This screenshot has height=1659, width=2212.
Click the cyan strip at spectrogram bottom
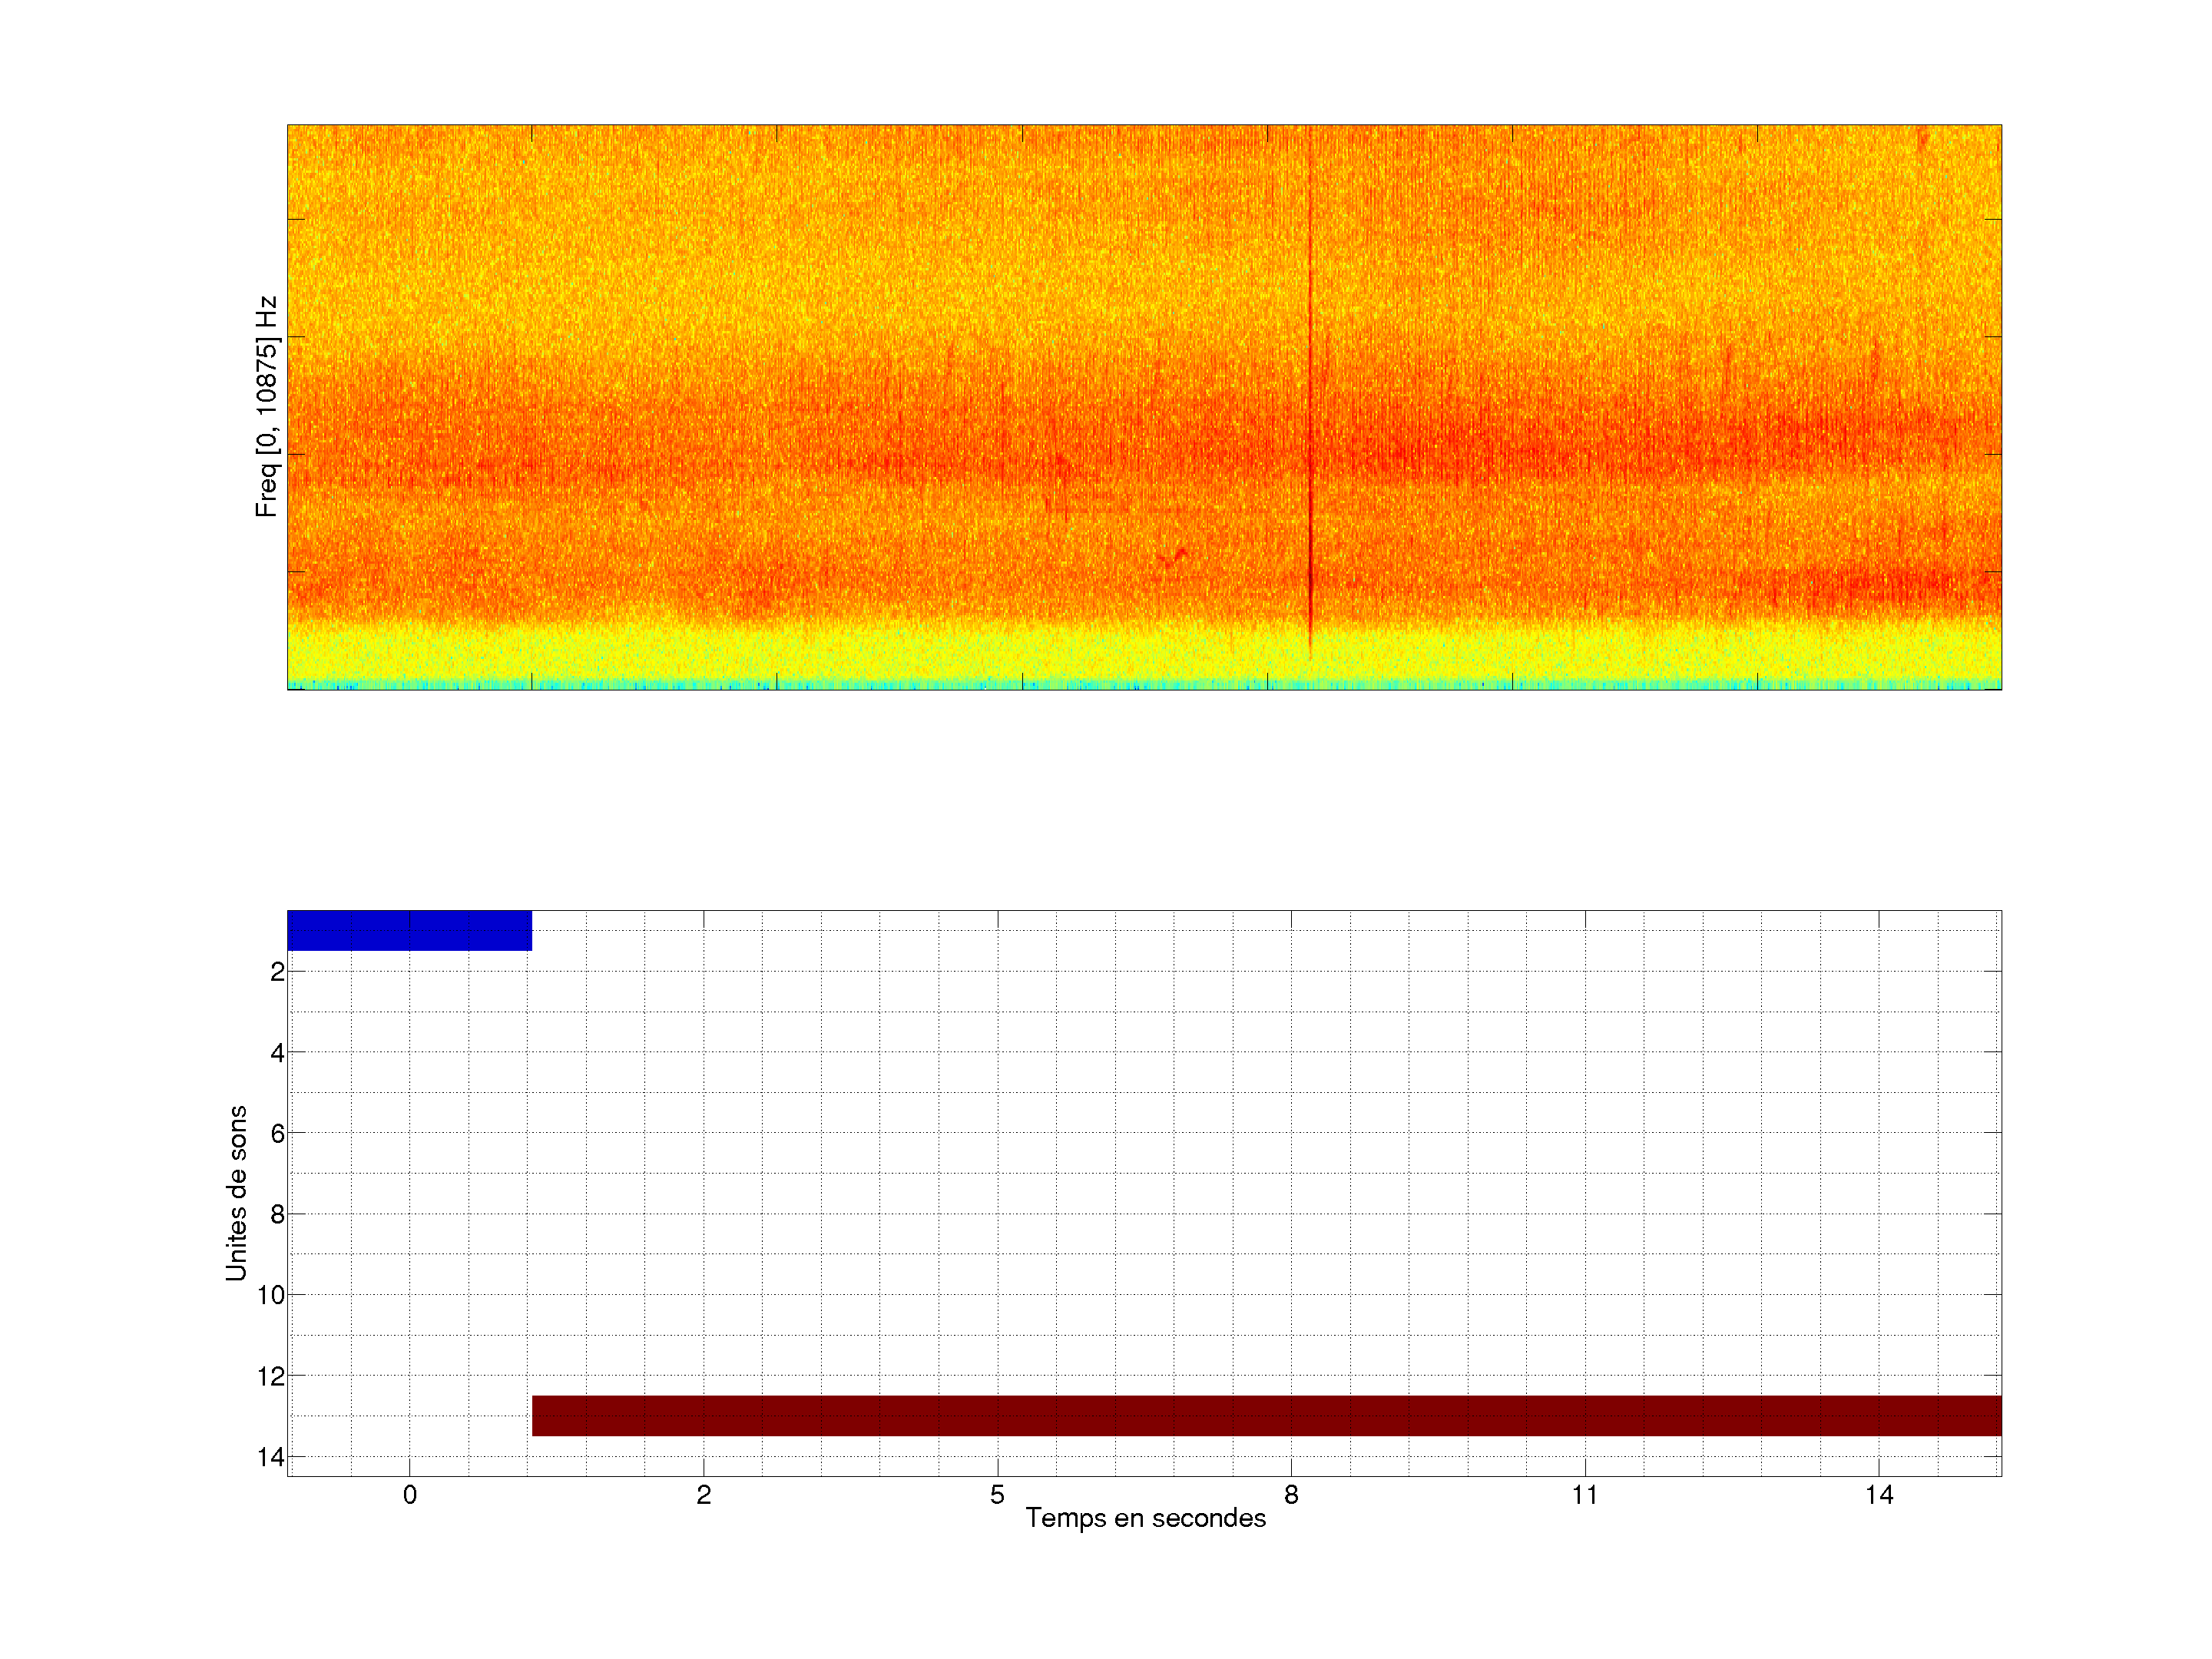pyautogui.click(x=1144, y=685)
